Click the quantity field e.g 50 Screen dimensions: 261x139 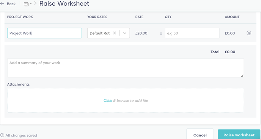[192, 33]
